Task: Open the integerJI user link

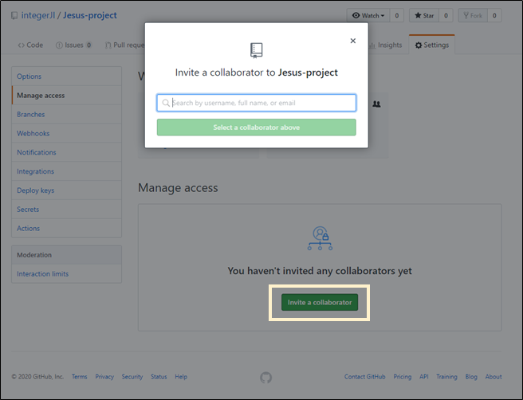Action: tap(38, 15)
